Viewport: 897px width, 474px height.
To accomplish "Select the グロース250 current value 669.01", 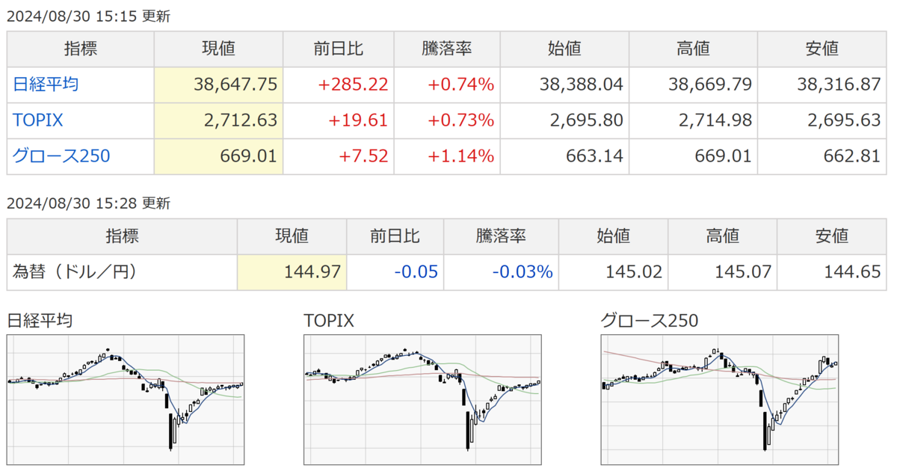I will [250, 156].
